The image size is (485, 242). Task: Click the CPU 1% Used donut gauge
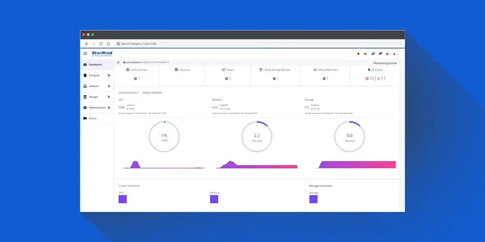coord(164,137)
